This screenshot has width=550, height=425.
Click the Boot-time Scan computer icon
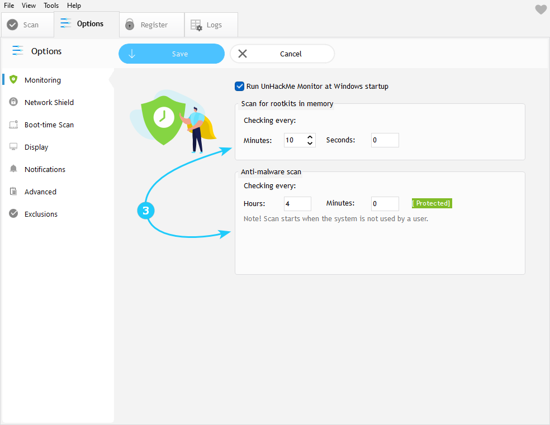coord(13,125)
